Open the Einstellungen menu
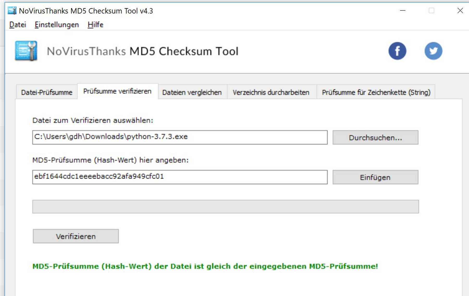 coord(57,25)
